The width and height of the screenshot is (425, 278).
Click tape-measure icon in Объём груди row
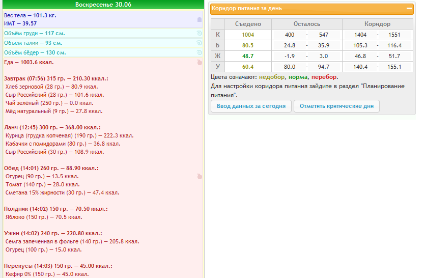(x=199, y=34)
